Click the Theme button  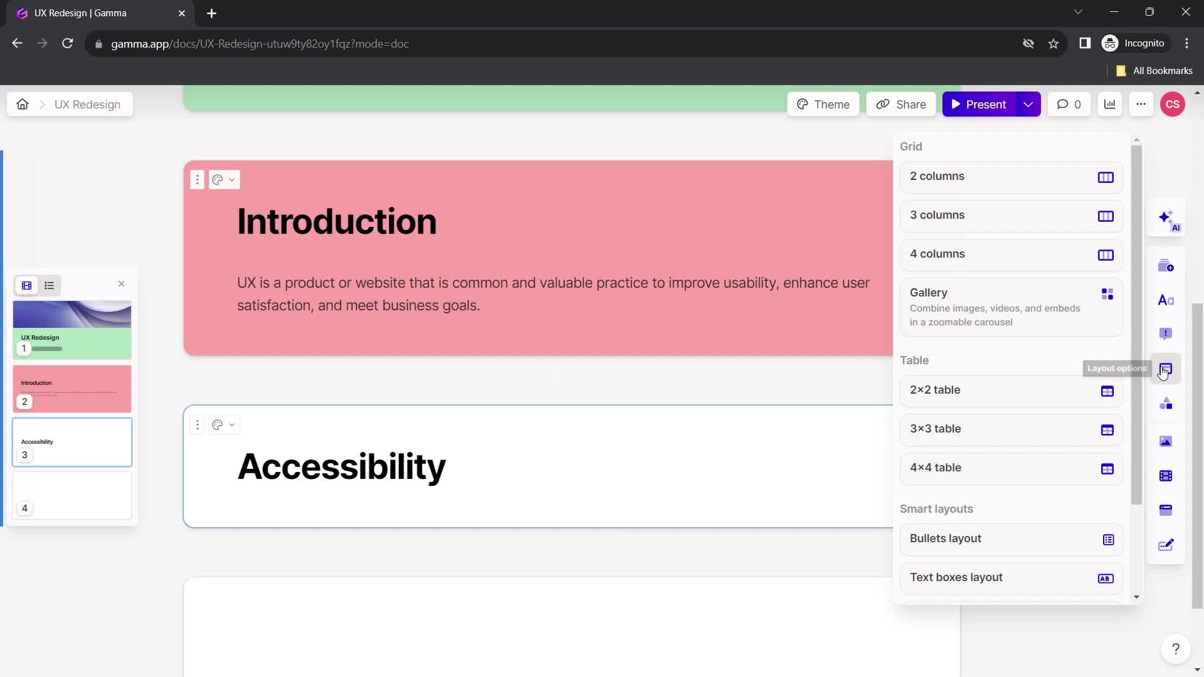[x=823, y=104]
